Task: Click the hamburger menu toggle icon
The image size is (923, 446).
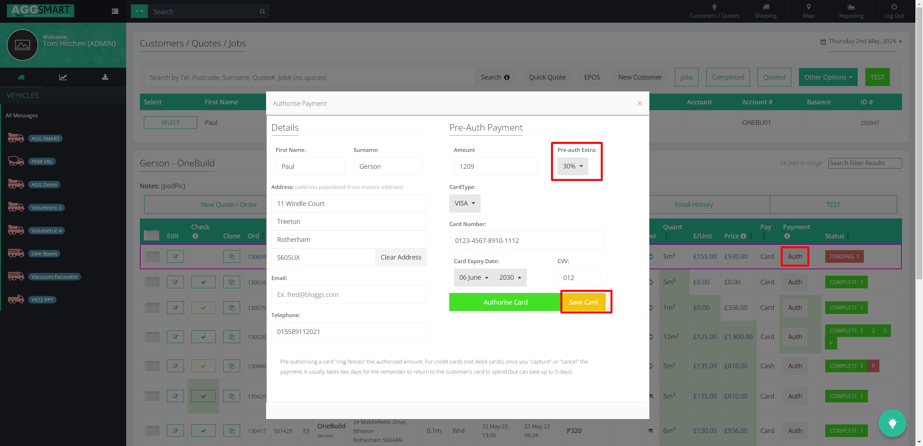Action: 115,12
